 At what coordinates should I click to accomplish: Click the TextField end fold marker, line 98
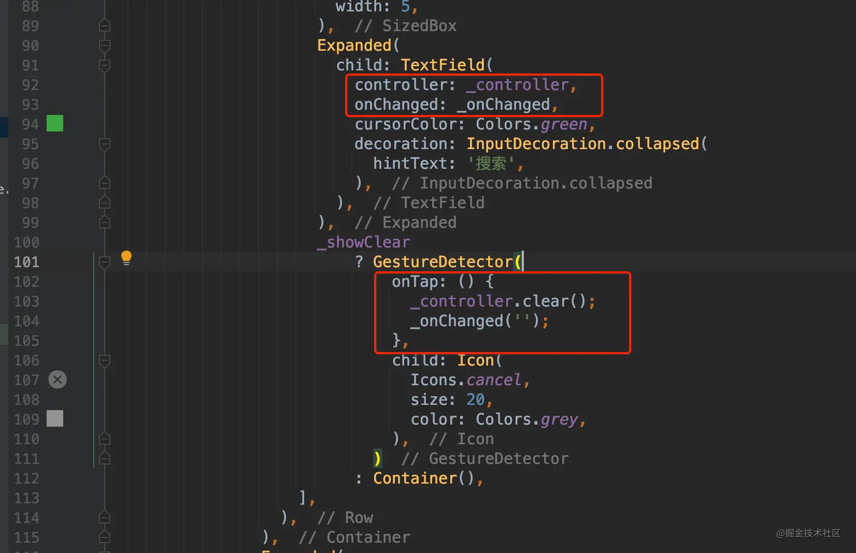tap(105, 202)
